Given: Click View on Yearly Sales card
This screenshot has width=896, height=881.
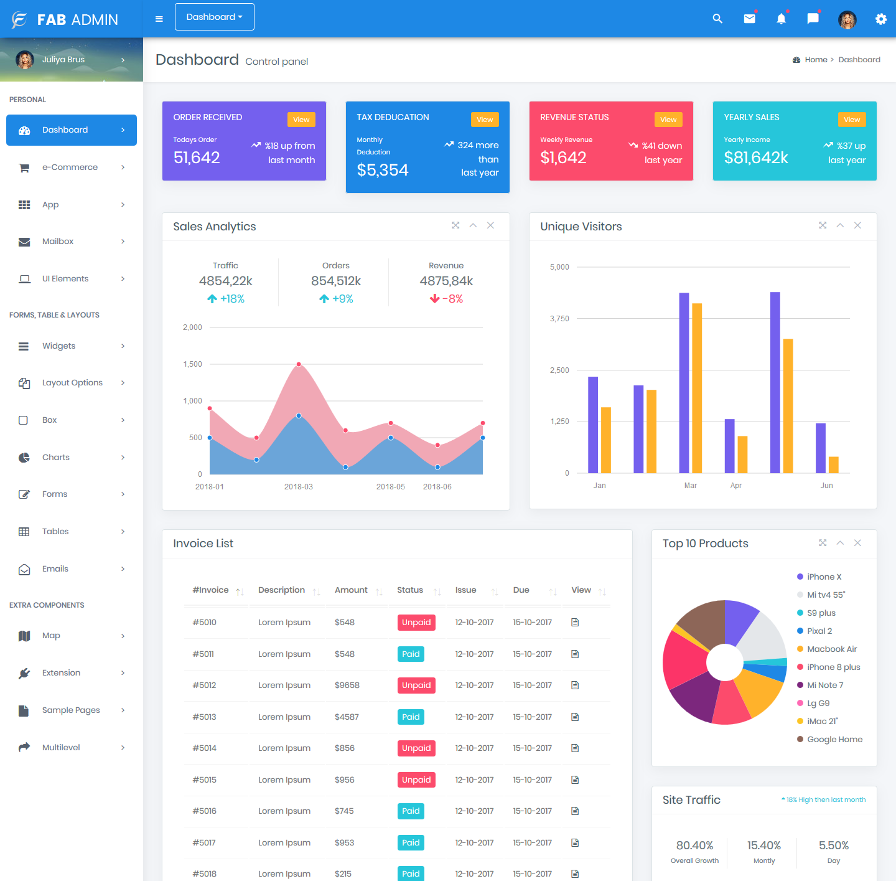Looking at the screenshot, I should 852,120.
